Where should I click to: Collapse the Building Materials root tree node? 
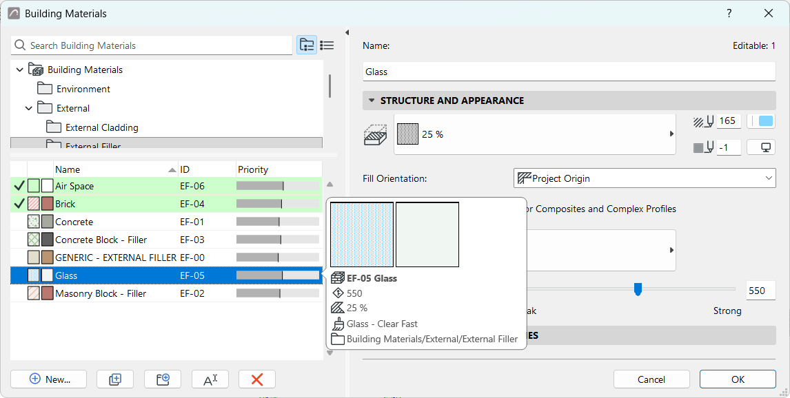(x=20, y=70)
